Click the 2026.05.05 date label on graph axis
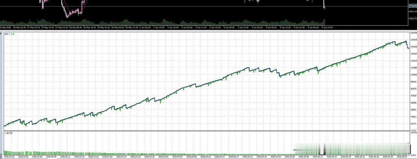 290,157
